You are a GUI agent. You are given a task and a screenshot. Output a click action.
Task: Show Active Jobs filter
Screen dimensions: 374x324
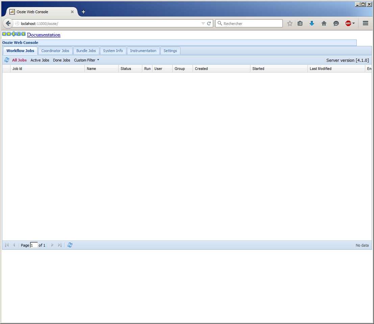click(x=40, y=60)
